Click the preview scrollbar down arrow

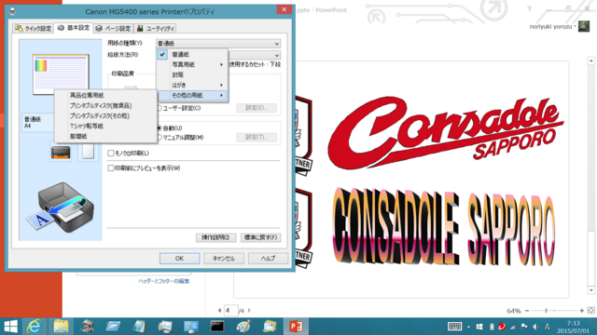[x=590, y=290]
